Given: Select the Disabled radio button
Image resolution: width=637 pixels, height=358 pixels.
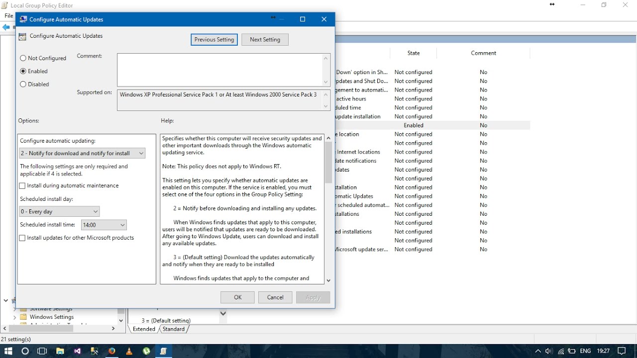Looking at the screenshot, I should [23, 84].
